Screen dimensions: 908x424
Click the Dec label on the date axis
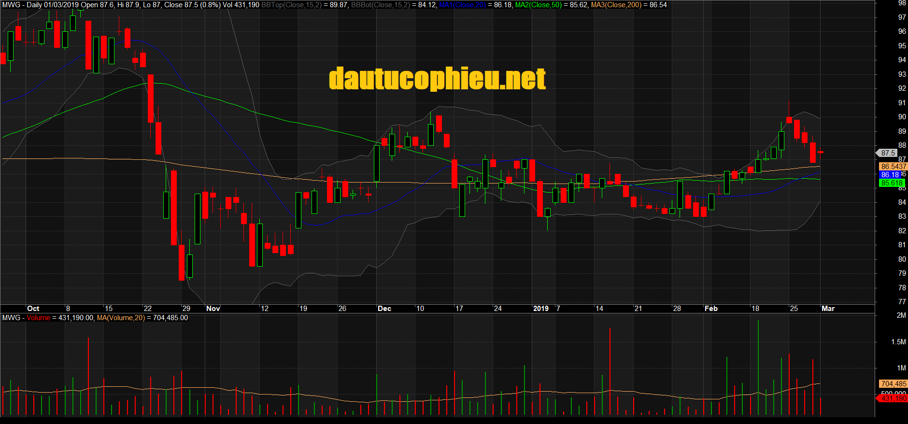coord(384,309)
